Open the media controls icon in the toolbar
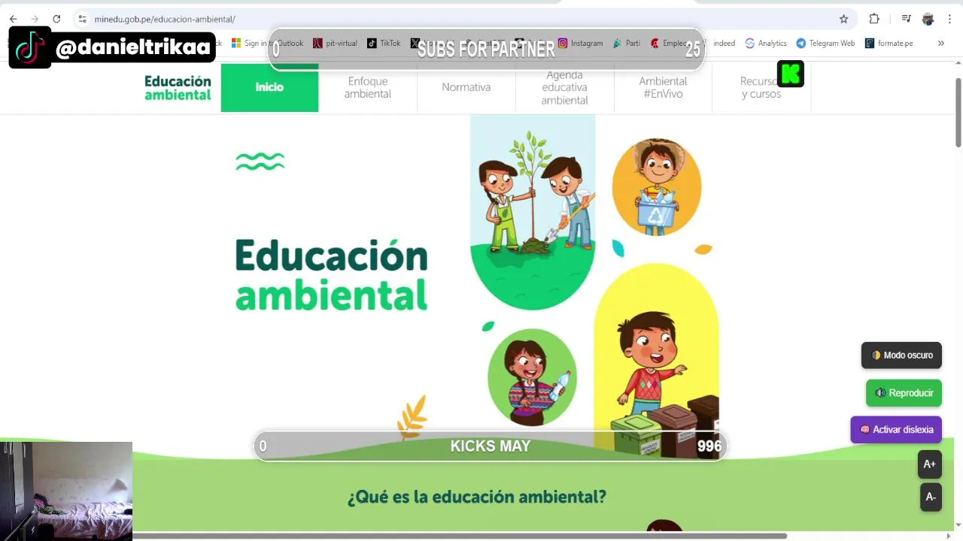Image resolution: width=963 pixels, height=541 pixels. tap(907, 19)
